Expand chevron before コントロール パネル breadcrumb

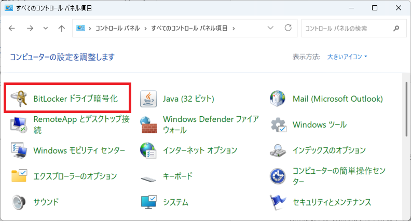click(x=90, y=29)
